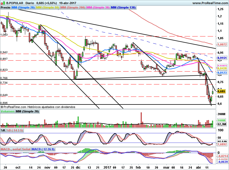Click the current price tag 0,685
This screenshot has height=170, width=229.
221,91
